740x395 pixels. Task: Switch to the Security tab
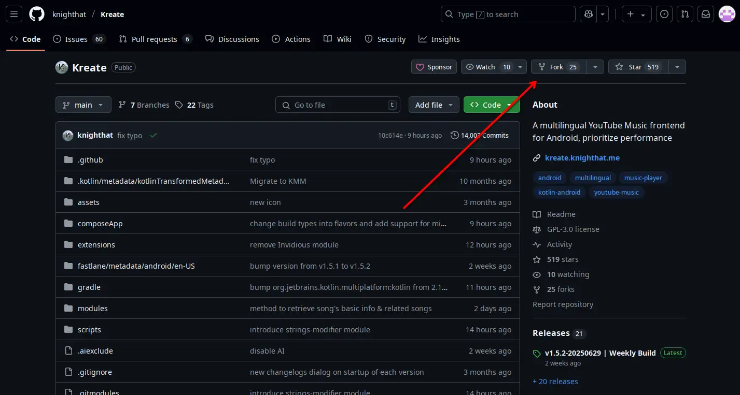point(385,39)
